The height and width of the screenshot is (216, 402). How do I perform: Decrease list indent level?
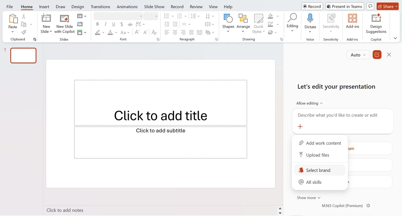coord(167,24)
